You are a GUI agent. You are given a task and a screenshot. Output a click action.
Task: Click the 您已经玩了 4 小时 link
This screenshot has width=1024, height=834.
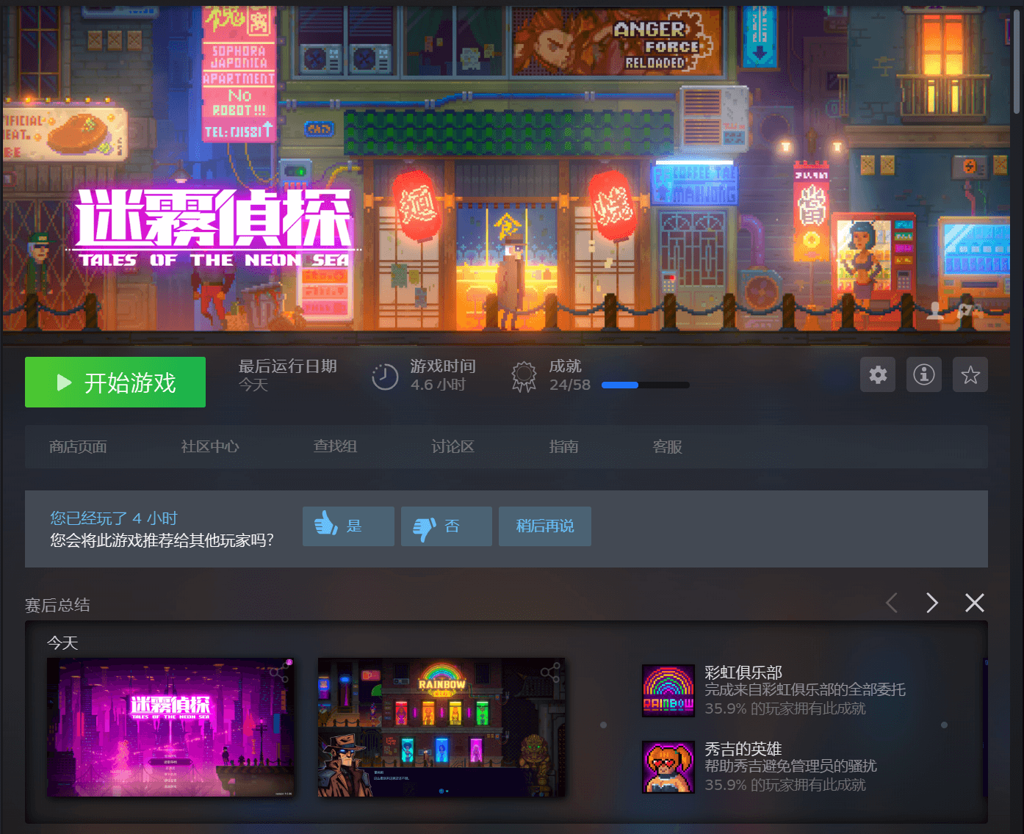(114, 518)
